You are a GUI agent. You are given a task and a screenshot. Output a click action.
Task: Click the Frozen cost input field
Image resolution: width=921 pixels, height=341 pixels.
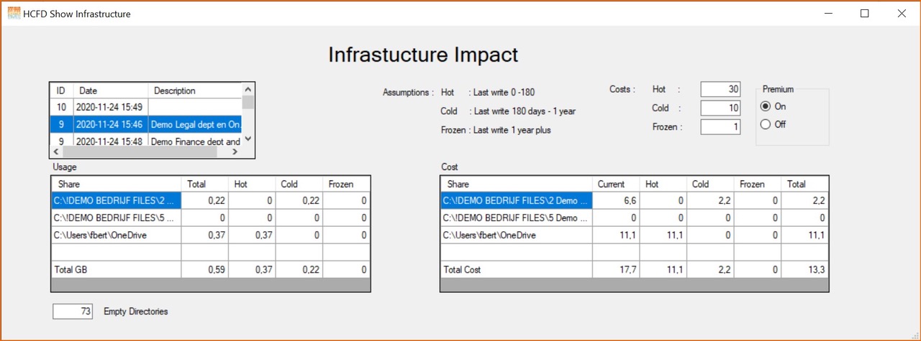[720, 126]
